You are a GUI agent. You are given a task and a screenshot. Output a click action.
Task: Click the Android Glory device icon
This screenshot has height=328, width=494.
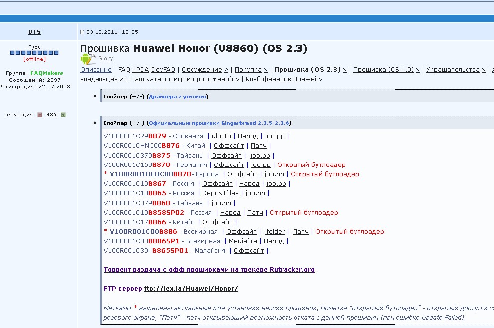coord(88,59)
